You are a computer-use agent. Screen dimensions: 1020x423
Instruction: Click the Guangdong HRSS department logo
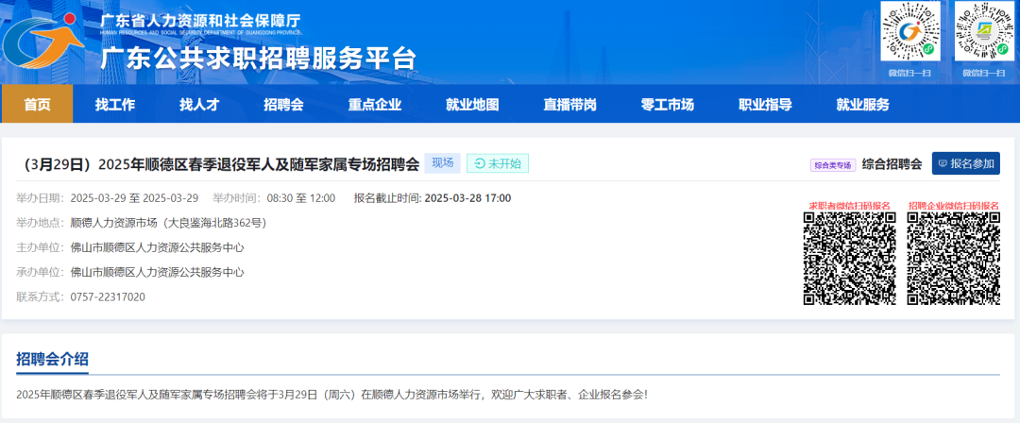click(x=43, y=42)
